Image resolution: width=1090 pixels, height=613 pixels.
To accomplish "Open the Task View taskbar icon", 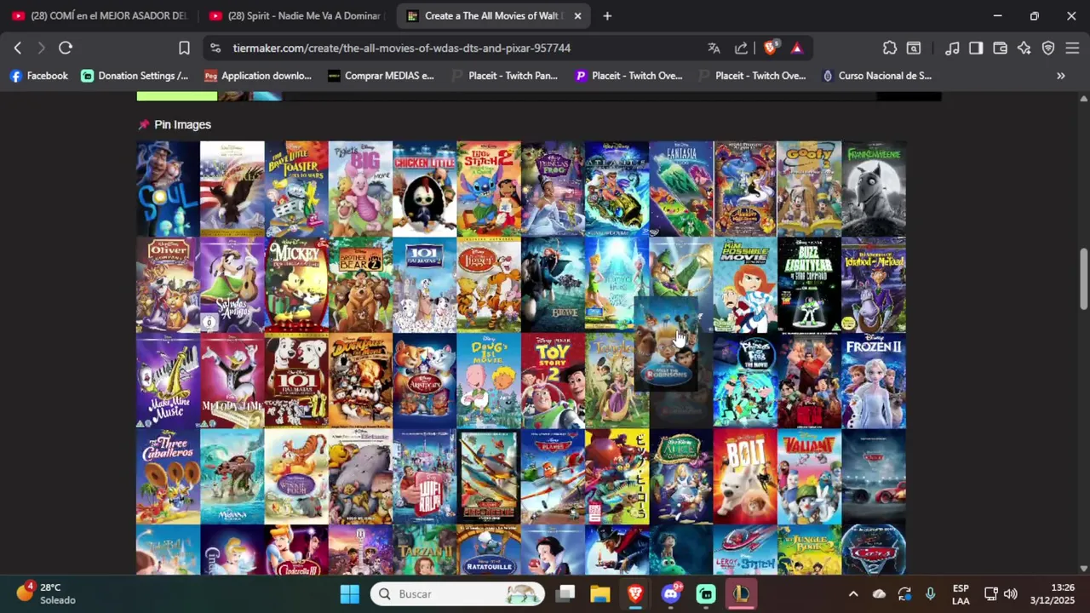I will [x=565, y=593].
